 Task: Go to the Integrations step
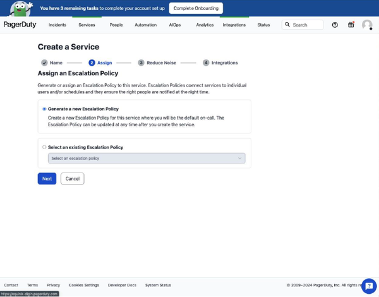point(220,63)
